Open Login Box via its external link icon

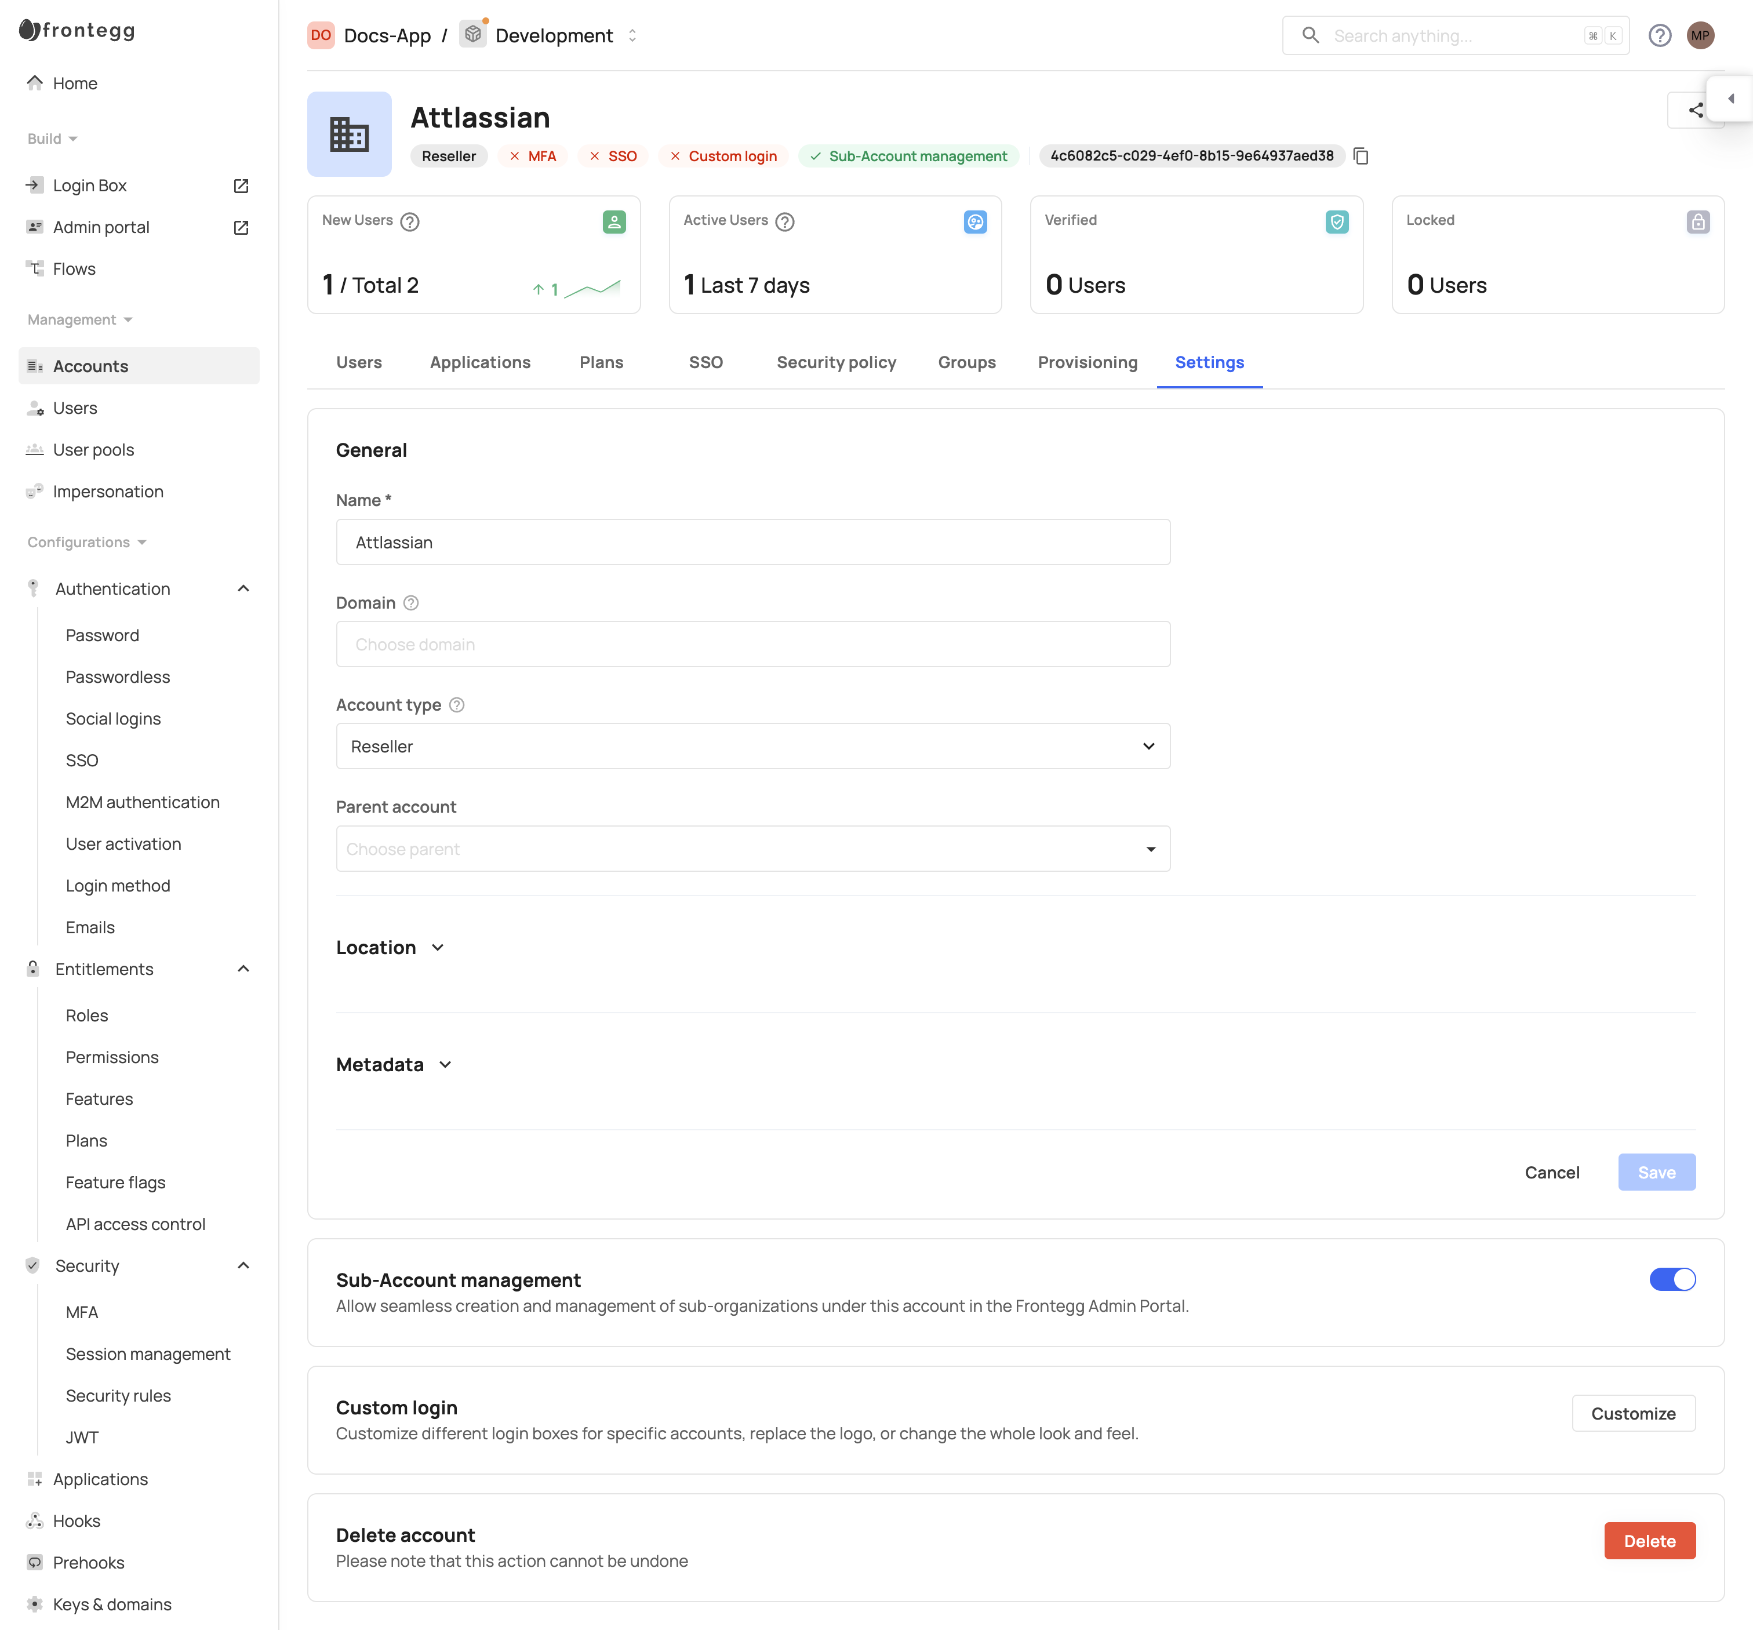(x=241, y=185)
